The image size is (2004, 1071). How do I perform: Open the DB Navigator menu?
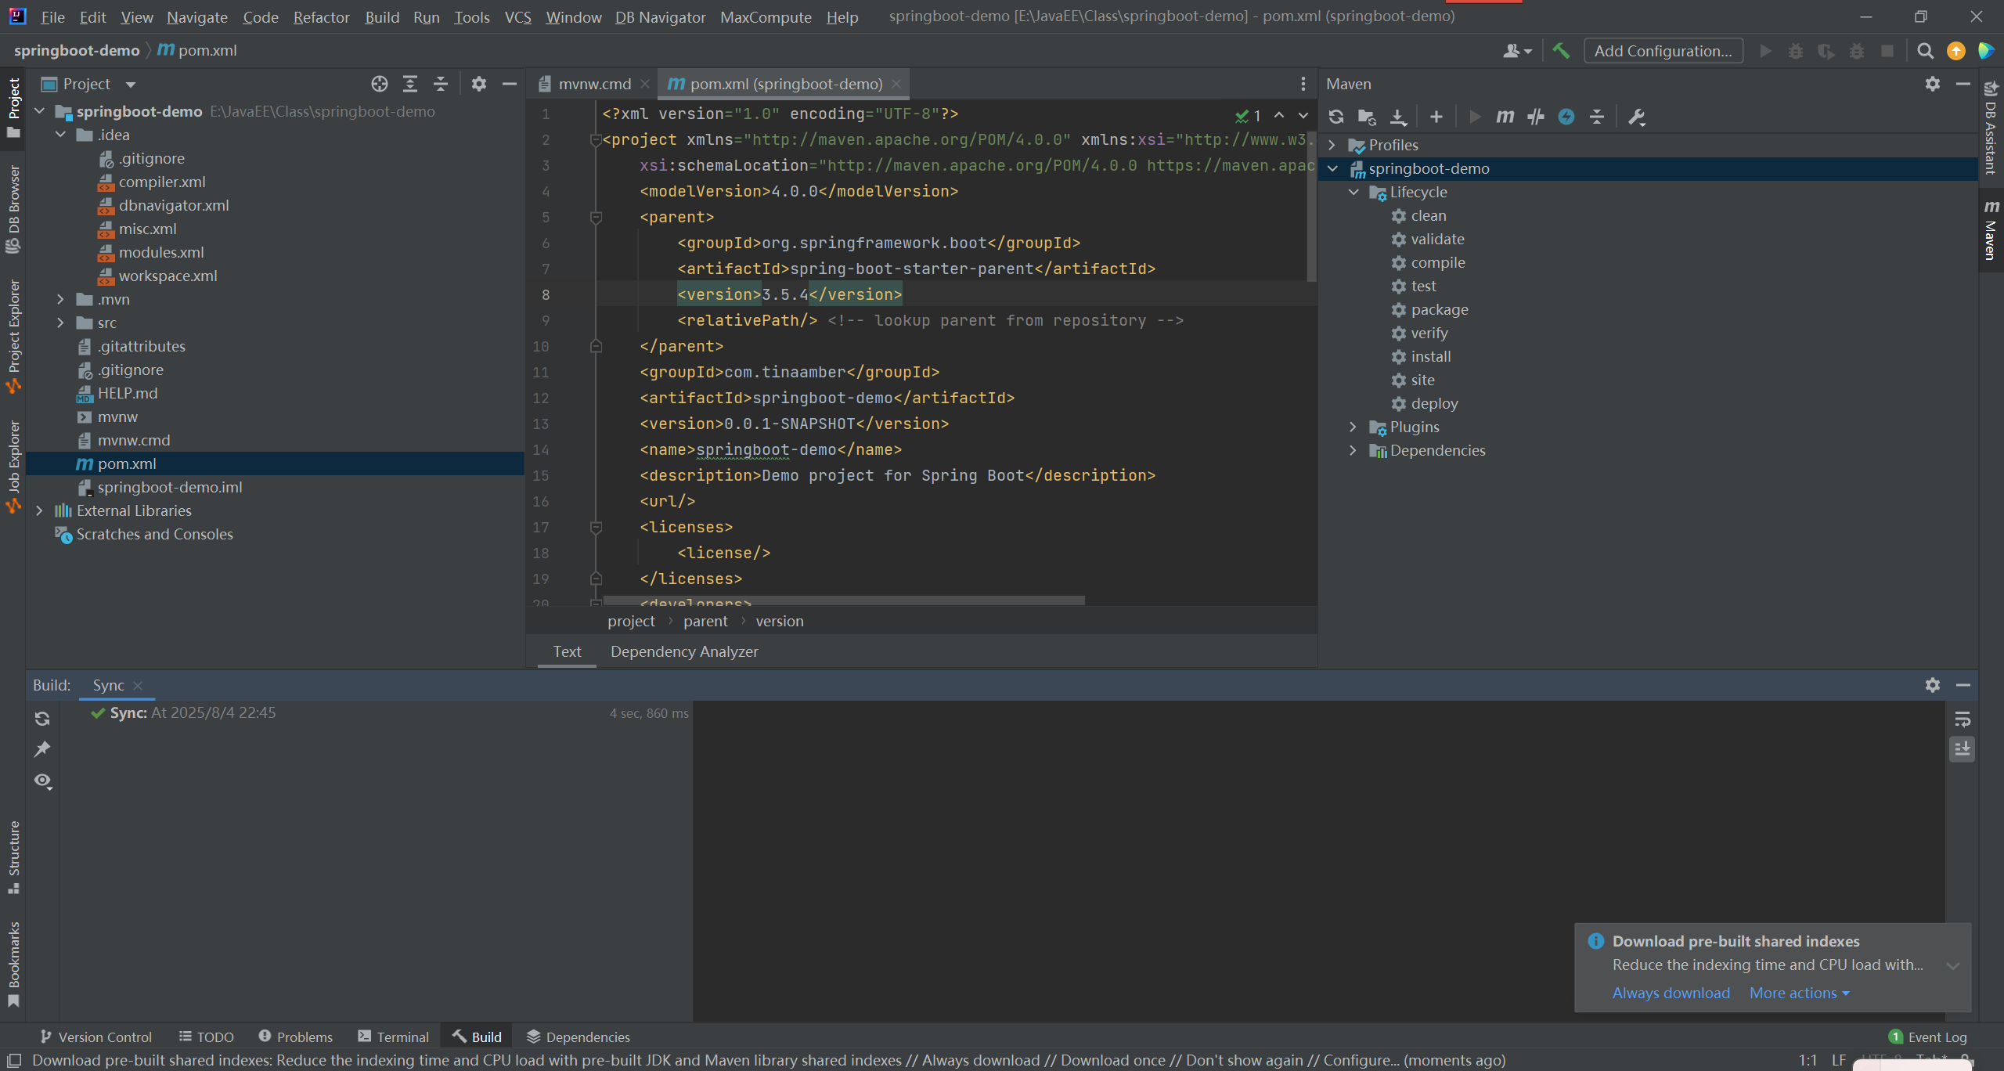(x=660, y=16)
